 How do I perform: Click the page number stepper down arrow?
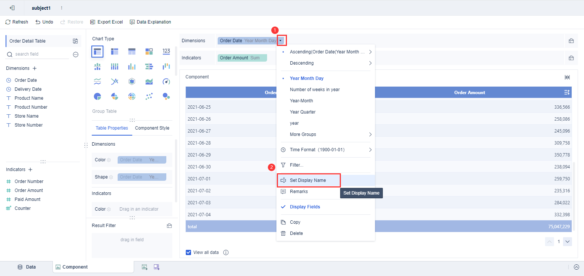pos(567,242)
